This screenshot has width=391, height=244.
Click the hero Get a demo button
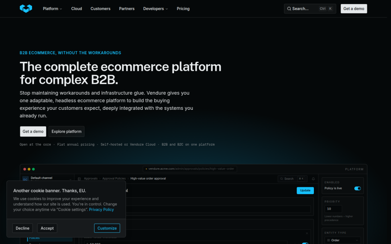tap(33, 132)
